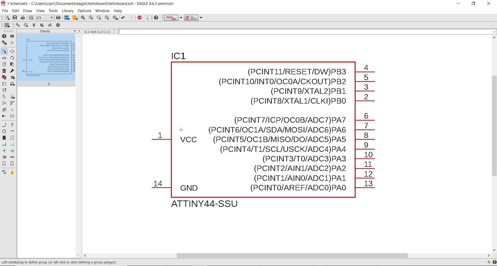The height and width of the screenshot is (266, 497).
Task: Open the Draw menu
Action: coord(27,11)
